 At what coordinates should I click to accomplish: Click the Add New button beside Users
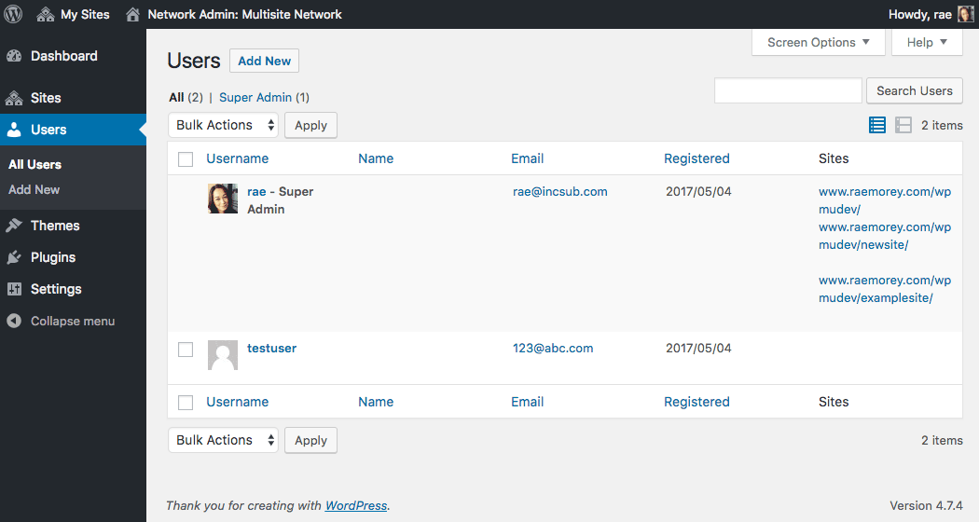click(x=264, y=61)
